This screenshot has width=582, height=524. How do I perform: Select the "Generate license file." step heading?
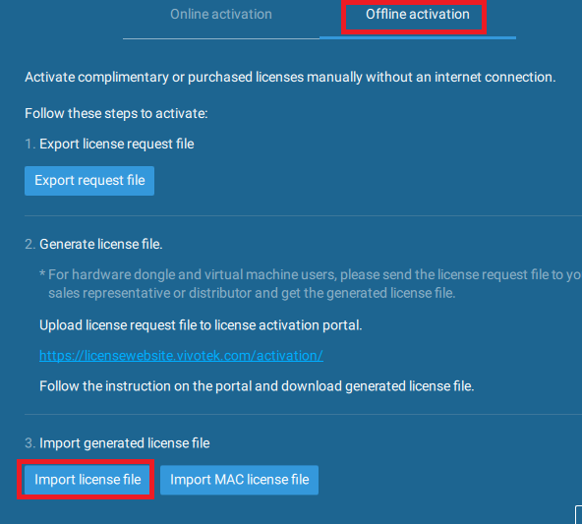click(x=101, y=244)
